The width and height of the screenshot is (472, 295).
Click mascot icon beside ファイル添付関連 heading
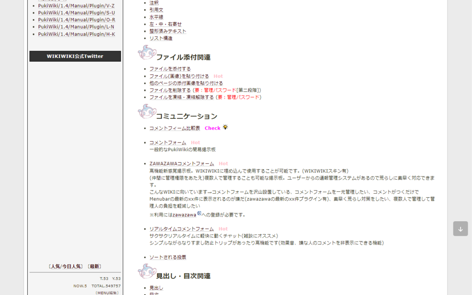[147, 53]
